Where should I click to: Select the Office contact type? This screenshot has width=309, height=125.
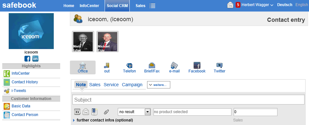coord(83,68)
